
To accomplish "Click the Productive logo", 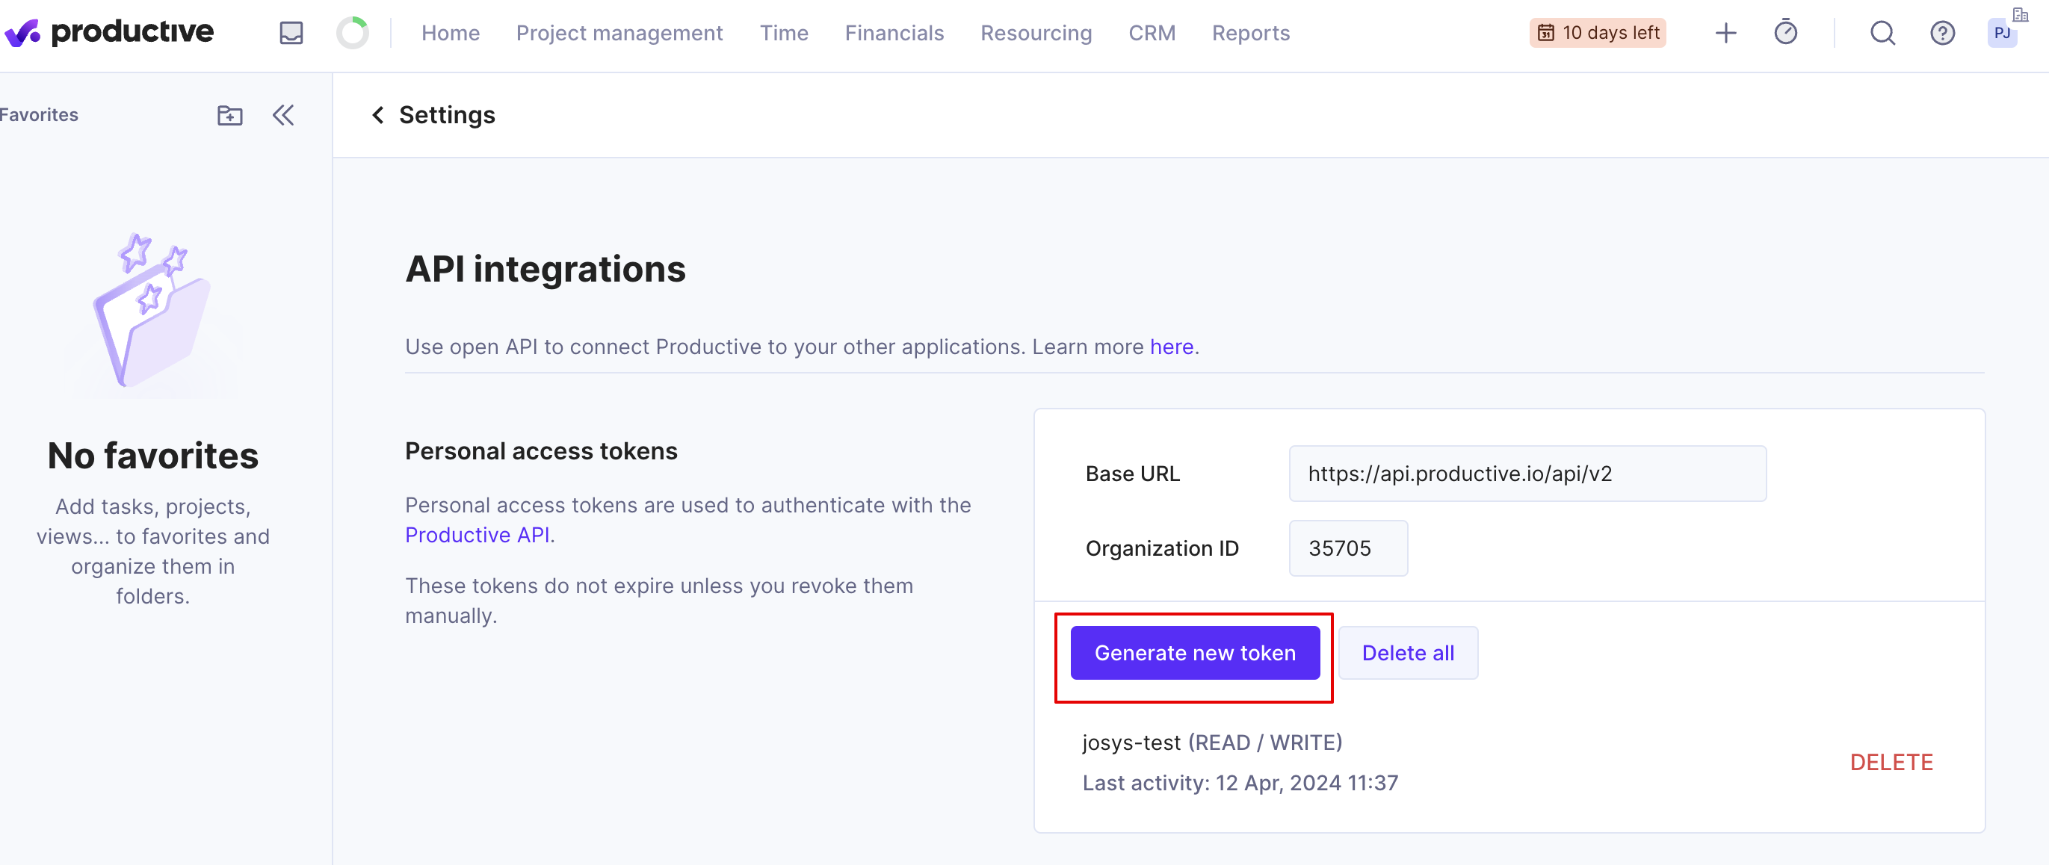I will click(109, 33).
